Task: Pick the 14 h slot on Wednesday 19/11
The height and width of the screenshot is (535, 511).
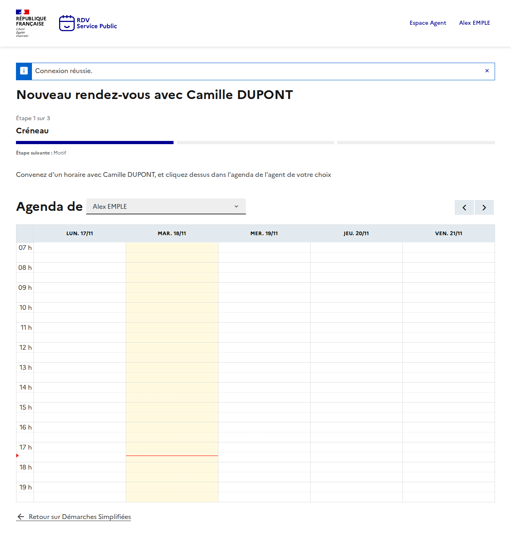Action: [x=264, y=387]
